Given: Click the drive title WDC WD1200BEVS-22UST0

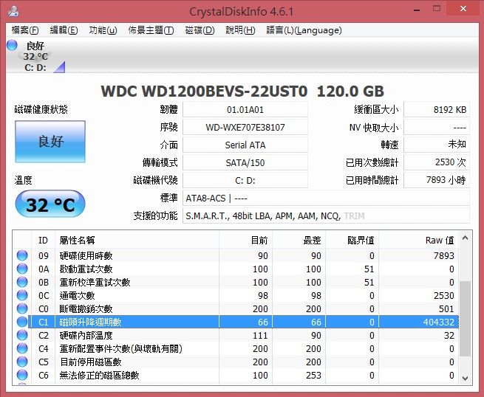Looking at the screenshot, I should tap(204, 92).
